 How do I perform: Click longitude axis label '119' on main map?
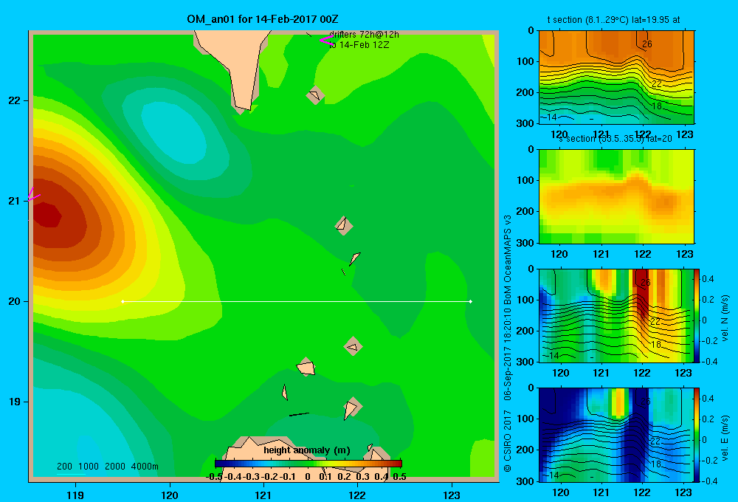[x=75, y=495]
